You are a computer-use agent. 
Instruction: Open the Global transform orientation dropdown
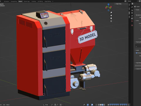point(46,105)
